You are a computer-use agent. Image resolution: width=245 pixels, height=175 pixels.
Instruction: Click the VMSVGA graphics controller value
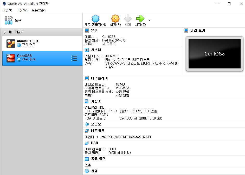[x=122, y=88]
